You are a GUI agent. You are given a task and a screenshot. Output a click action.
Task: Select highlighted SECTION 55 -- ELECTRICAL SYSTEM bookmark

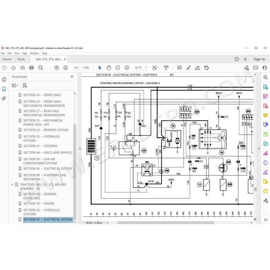coord(48,219)
